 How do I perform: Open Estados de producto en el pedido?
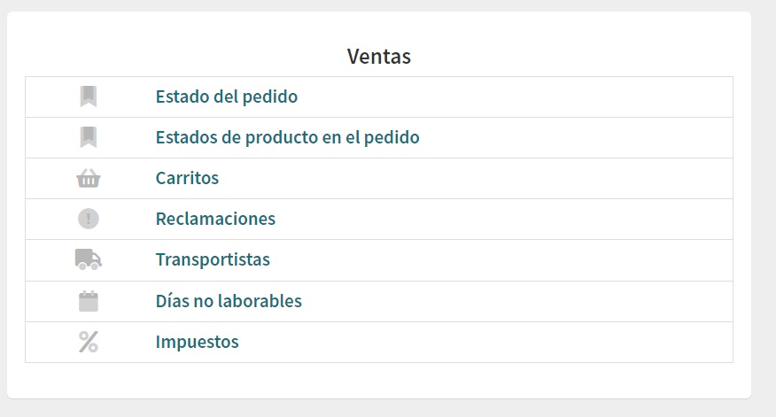(287, 137)
